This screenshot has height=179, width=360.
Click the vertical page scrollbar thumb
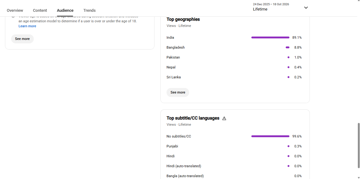(x=358, y=146)
